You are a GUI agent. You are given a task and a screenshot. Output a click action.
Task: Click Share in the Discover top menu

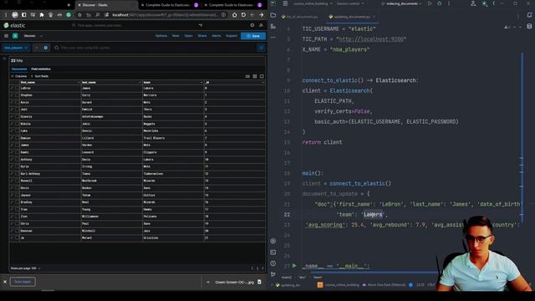pyautogui.click(x=202, y=36)
